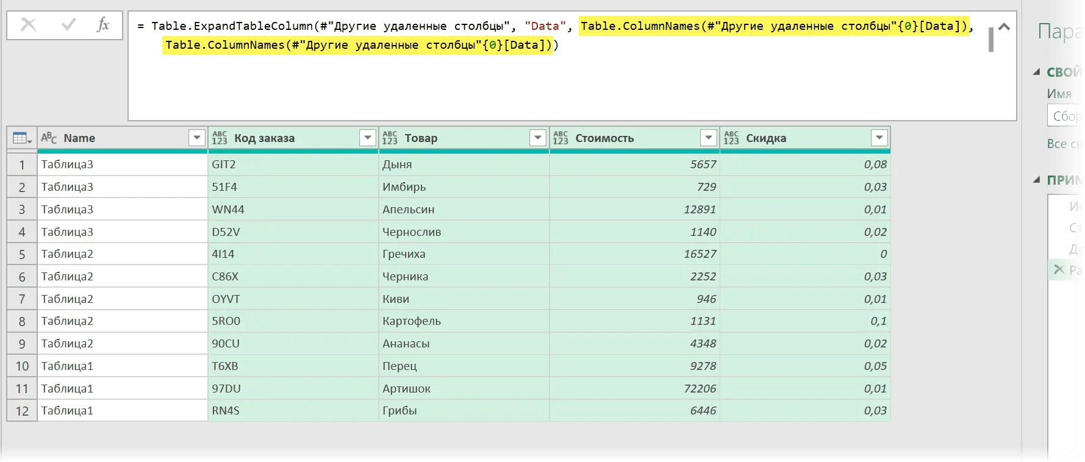The width and height of the screenshot is (1085, 462).
Task: Click cell 5RO0
Action: click(293, 321)
